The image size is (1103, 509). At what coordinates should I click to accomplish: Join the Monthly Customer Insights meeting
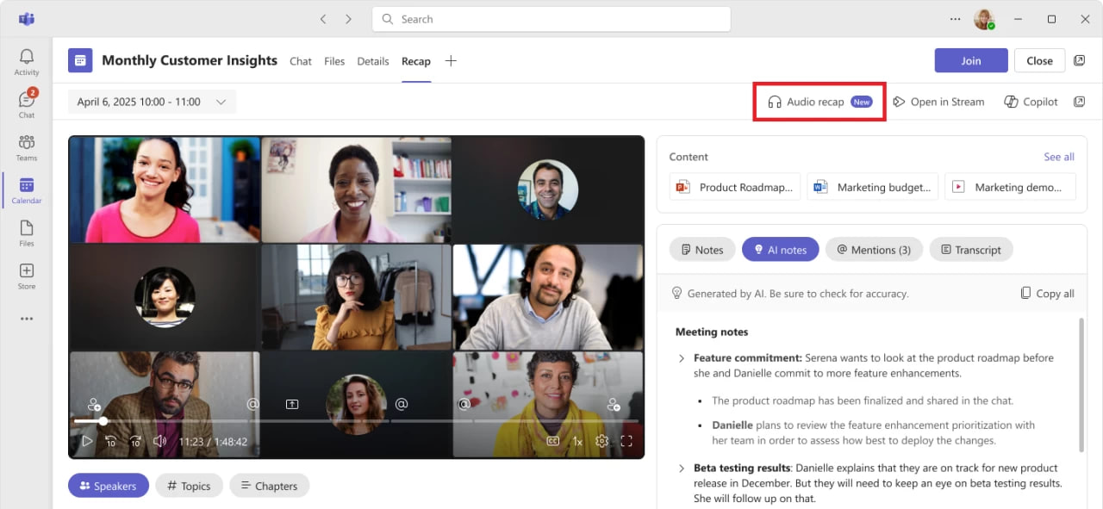pyautogui.click(x=970, y=60)
